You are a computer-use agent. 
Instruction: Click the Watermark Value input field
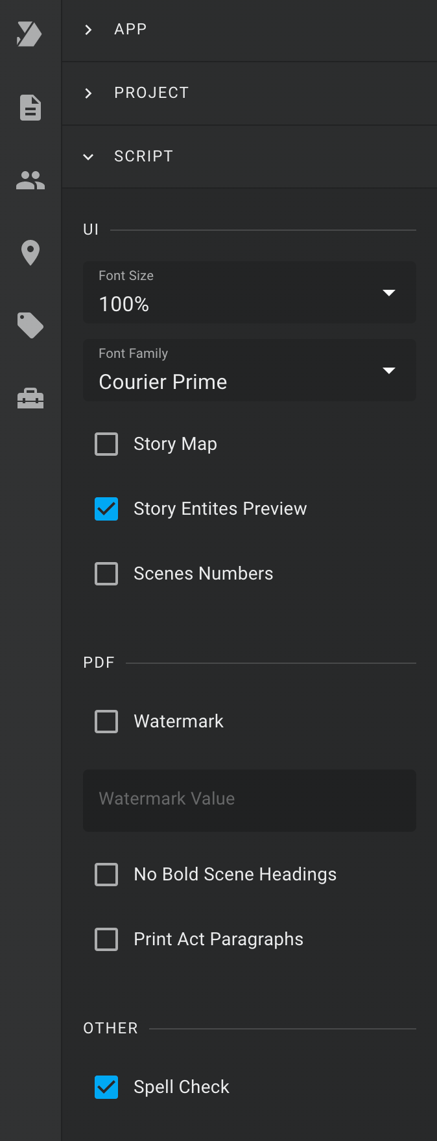tap(250, 801)
